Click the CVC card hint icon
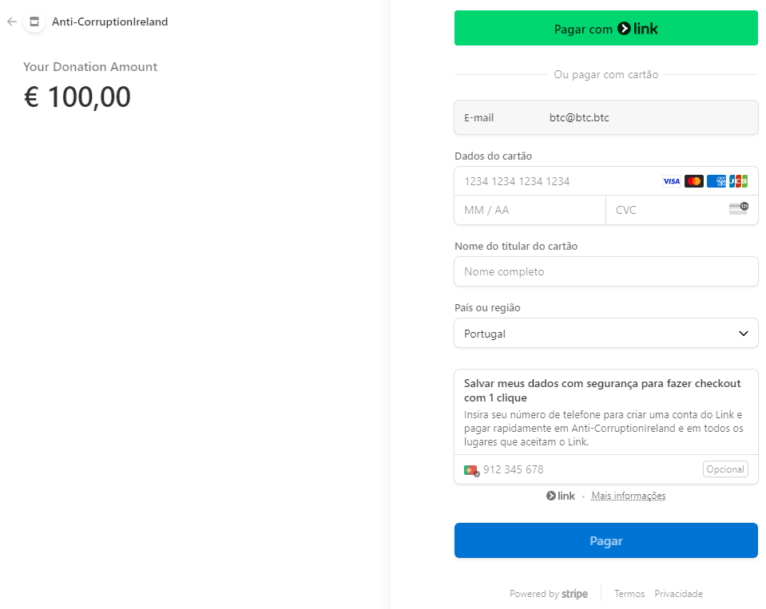Image resolution: width=766 pixels, height=609 pixels. [738, 208]
